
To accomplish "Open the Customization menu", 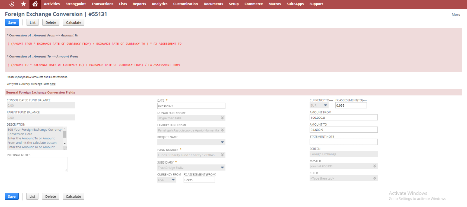I will [x=185, y=4].
